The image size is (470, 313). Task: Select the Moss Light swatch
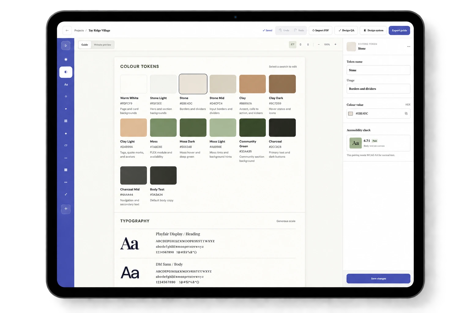click(x=223, y=127)
